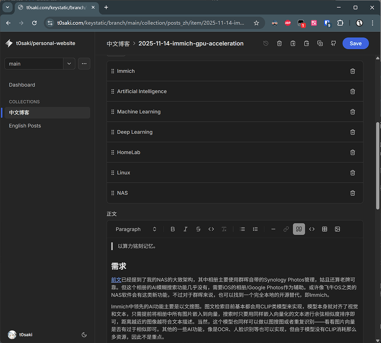This screenshot has width=381, height=343.
Task: Open the branch actions ellipsis menu
Action: pos(84,64)
